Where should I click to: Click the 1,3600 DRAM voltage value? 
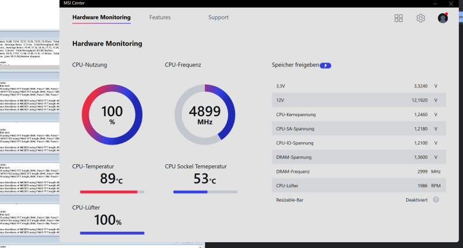point(421,157)
